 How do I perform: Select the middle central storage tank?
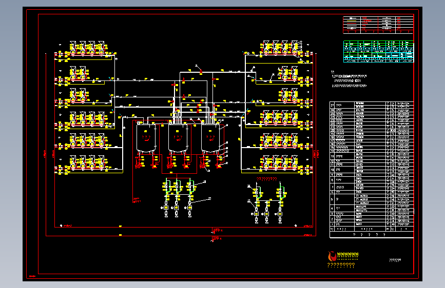point(178,138)
